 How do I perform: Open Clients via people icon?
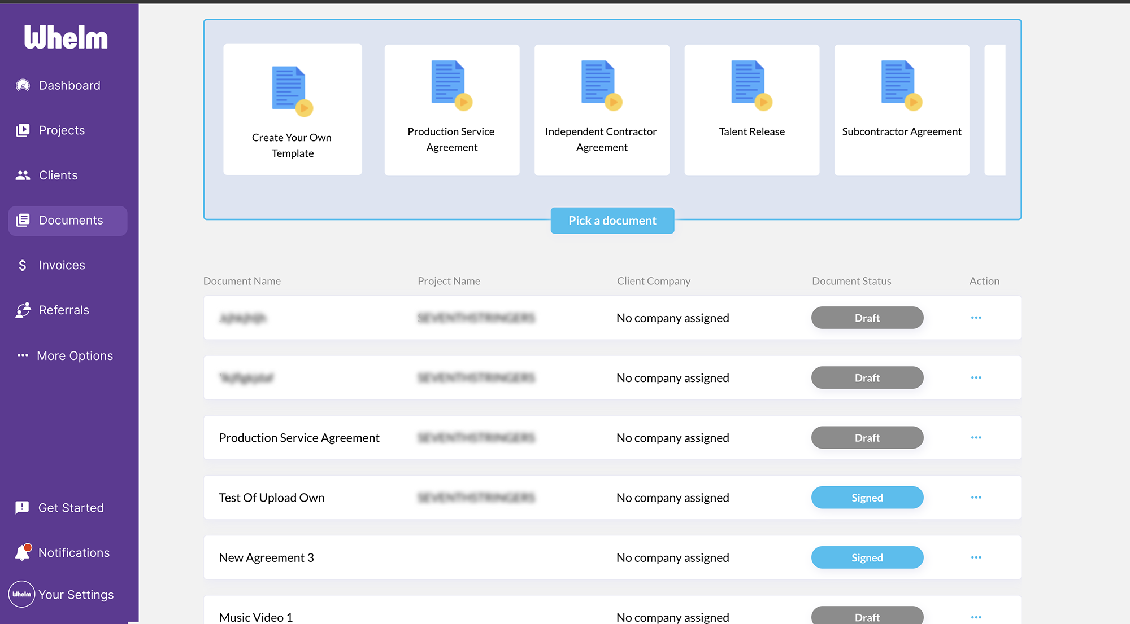point(23,175)
